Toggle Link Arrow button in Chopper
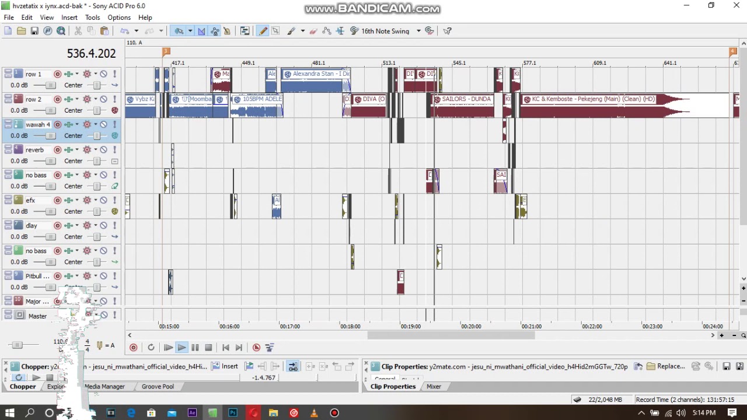 [293, 366]
